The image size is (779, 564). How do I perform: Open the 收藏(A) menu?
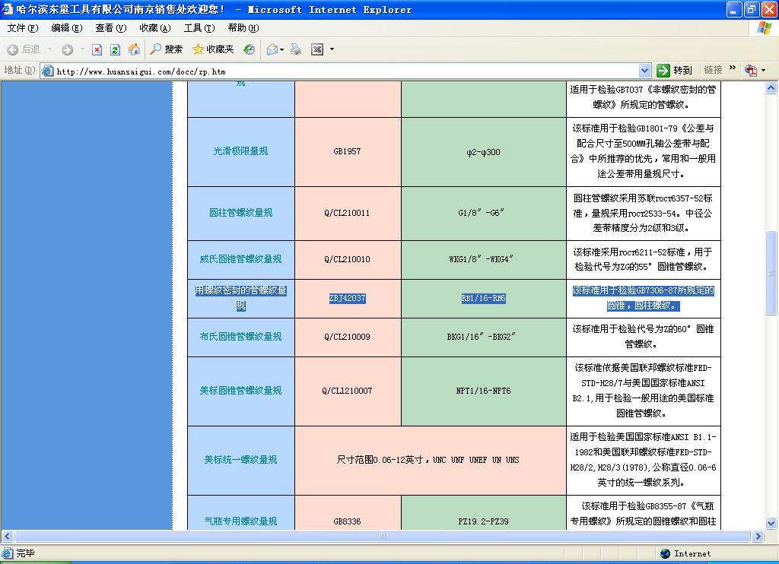(155, 28)
